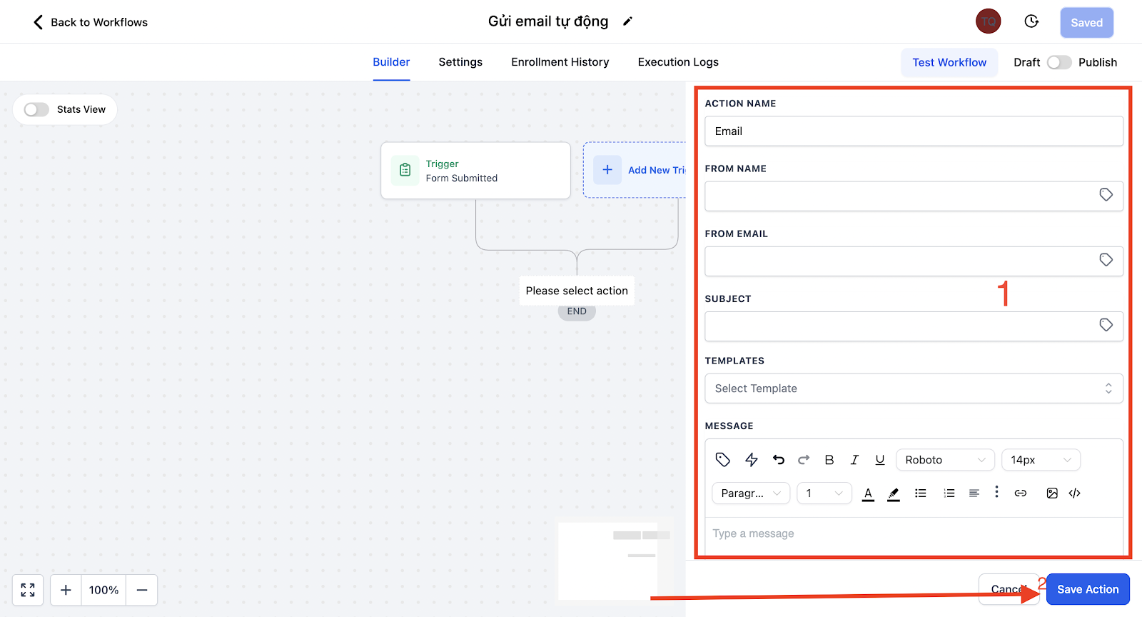1142x617 pixels.
Task: Open more options three-dot menu
Action: coord(996,492)
